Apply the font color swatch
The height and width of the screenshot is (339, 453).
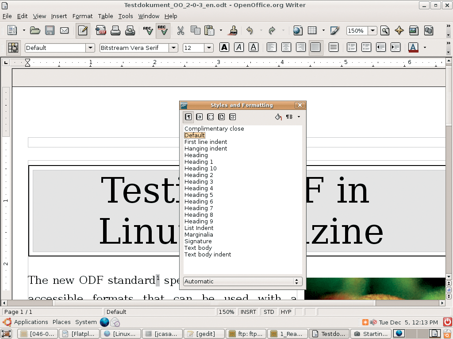pyautogui.click(x=414, y=47)
